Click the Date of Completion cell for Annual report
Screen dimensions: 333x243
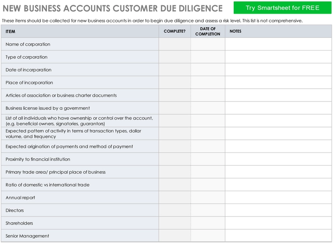[x=208, y=198]
